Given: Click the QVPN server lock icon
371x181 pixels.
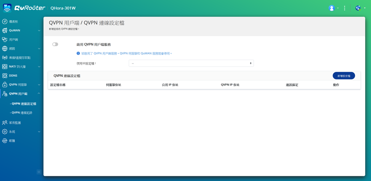Looking at the screenshot, I should coord(4,85).
